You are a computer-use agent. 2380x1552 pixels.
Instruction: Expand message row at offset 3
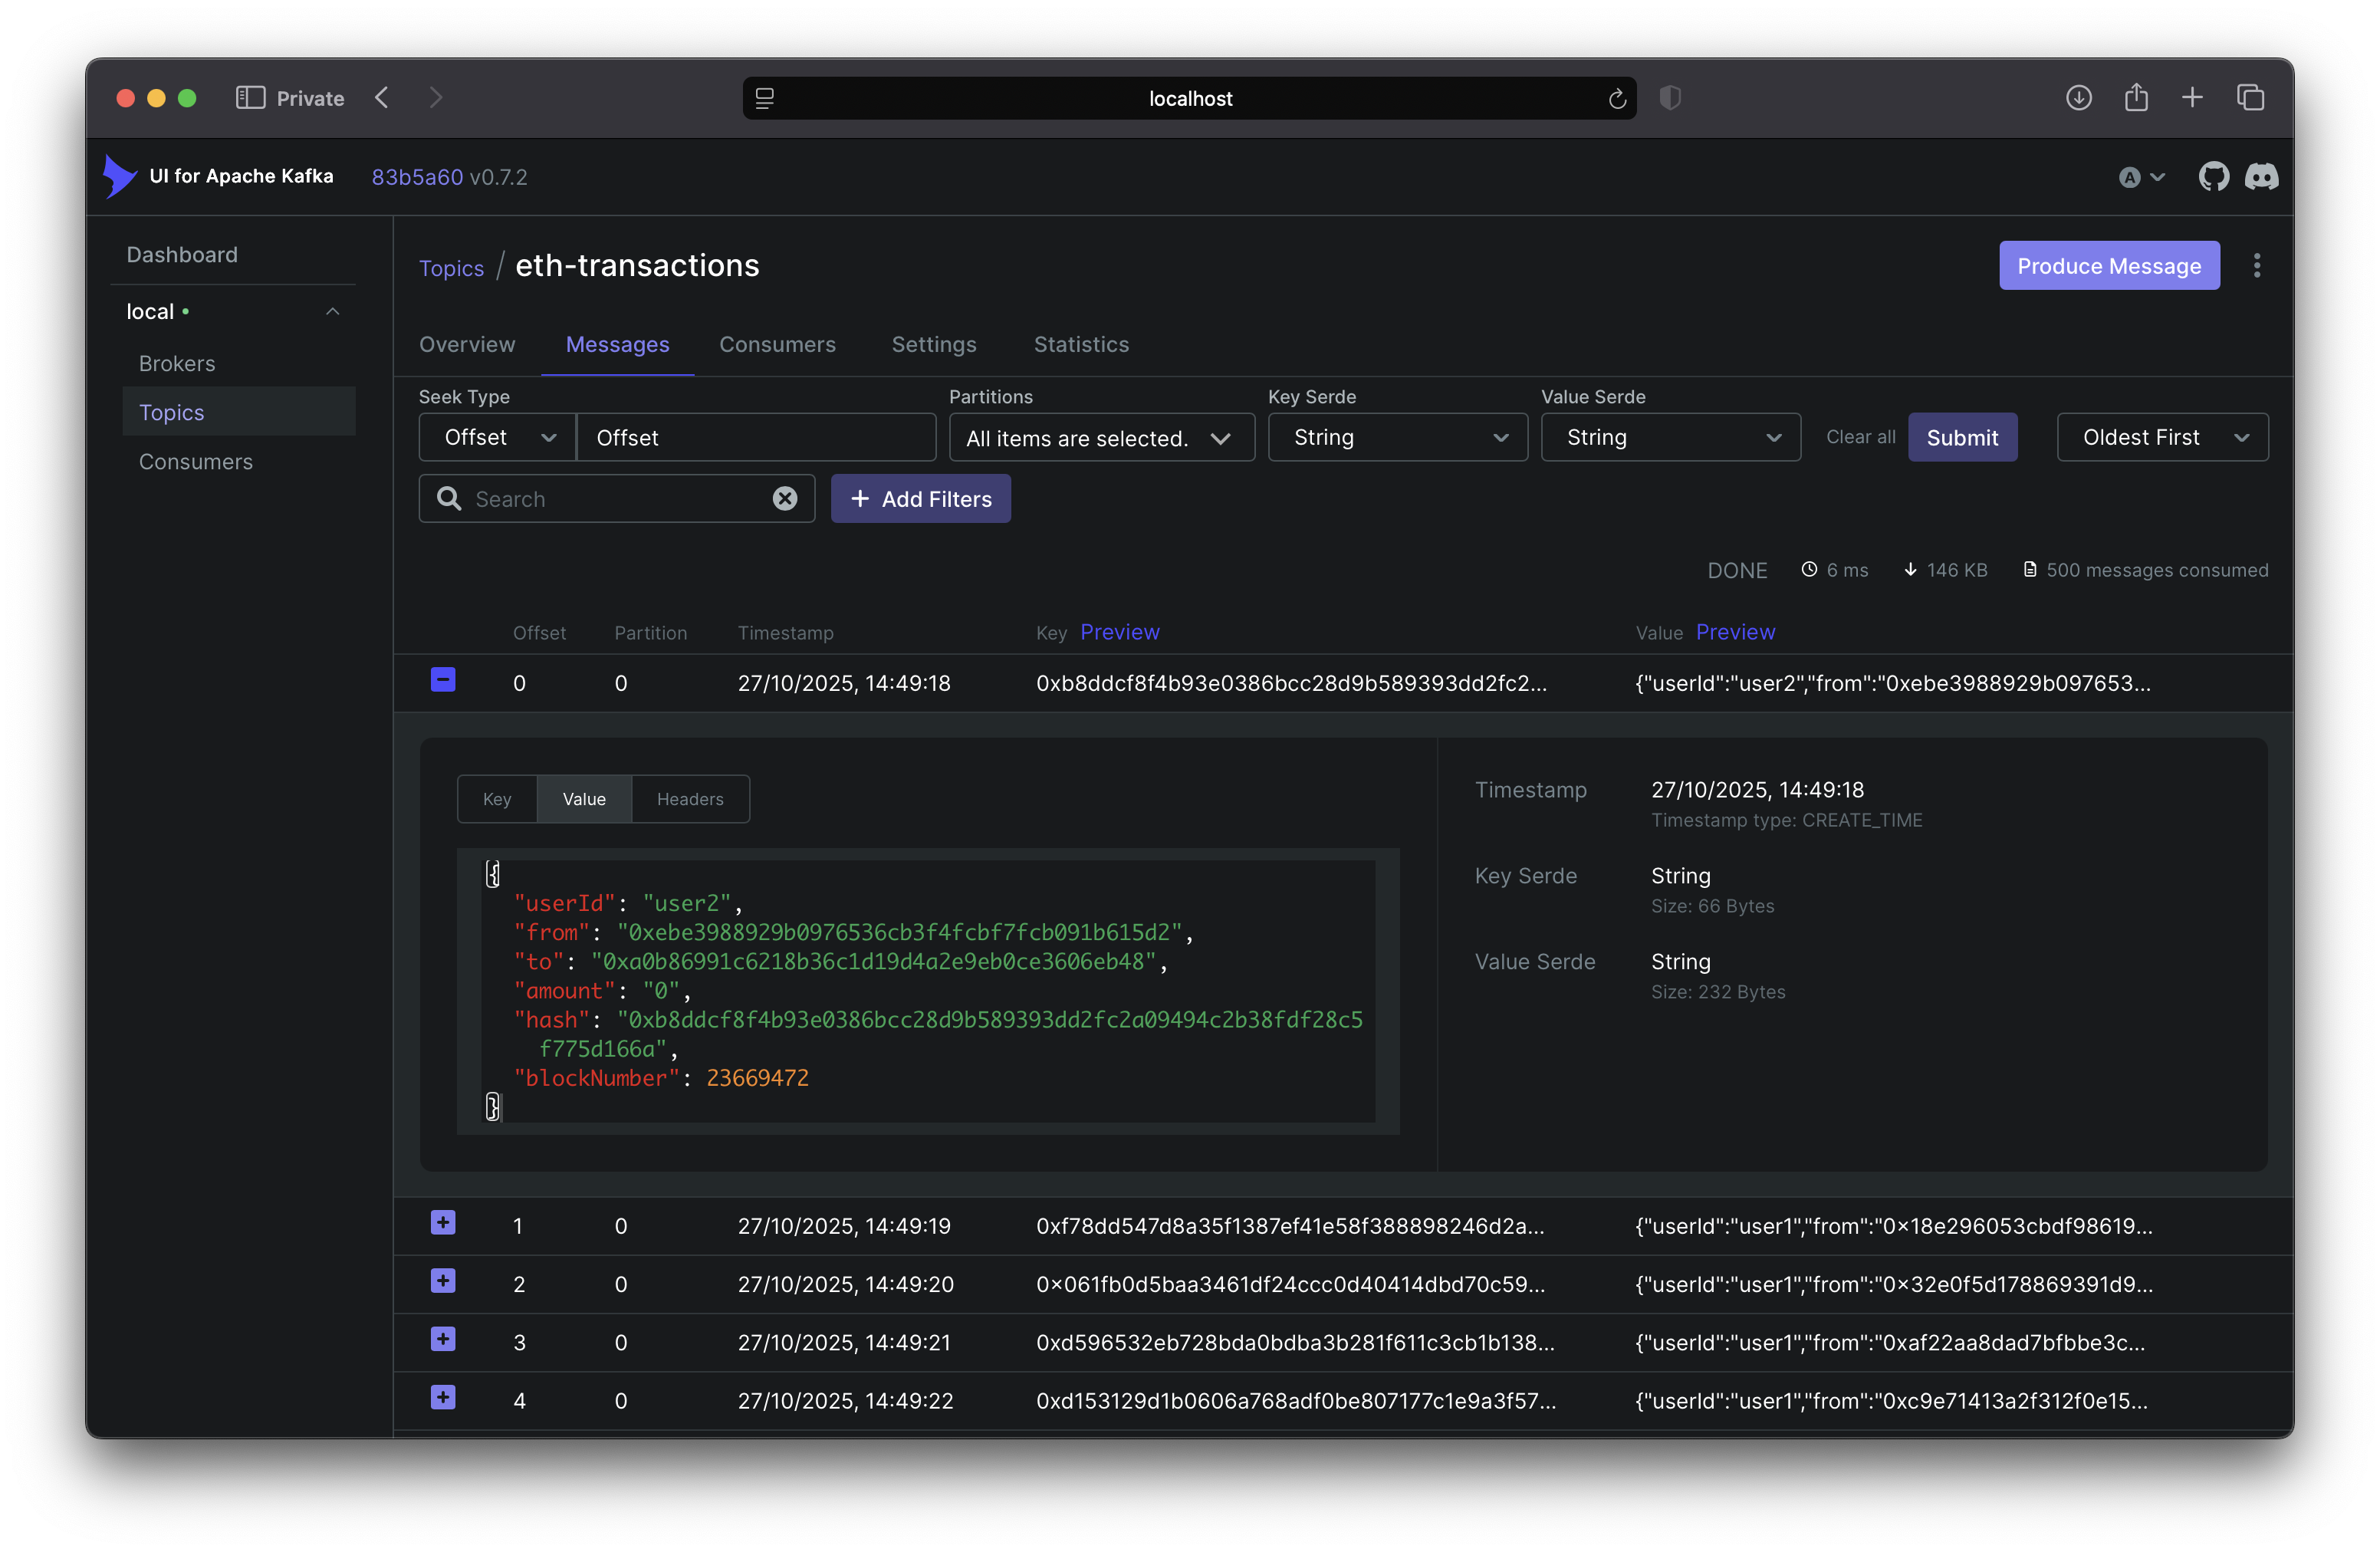pos(443,1339)
